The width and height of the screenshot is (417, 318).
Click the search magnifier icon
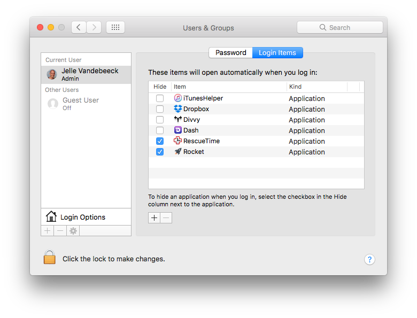(322, 27)
